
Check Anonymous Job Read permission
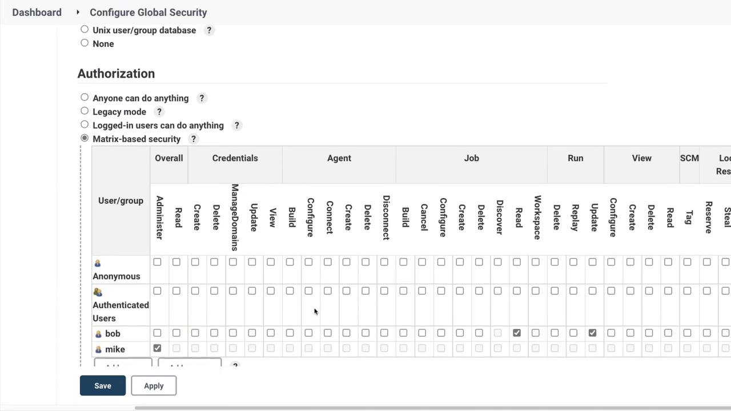[x=517, y=262]
